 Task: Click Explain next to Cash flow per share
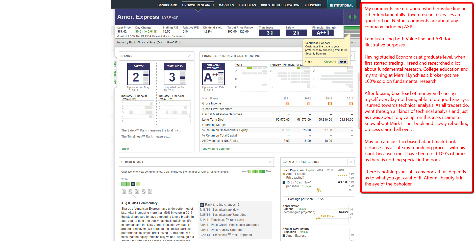point(306,186)
